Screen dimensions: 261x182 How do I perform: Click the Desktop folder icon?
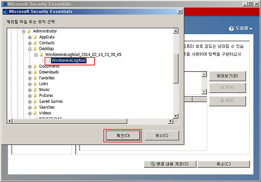[x=35, y=49]
